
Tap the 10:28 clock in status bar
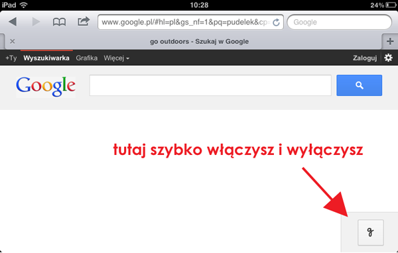coord(199,5)
